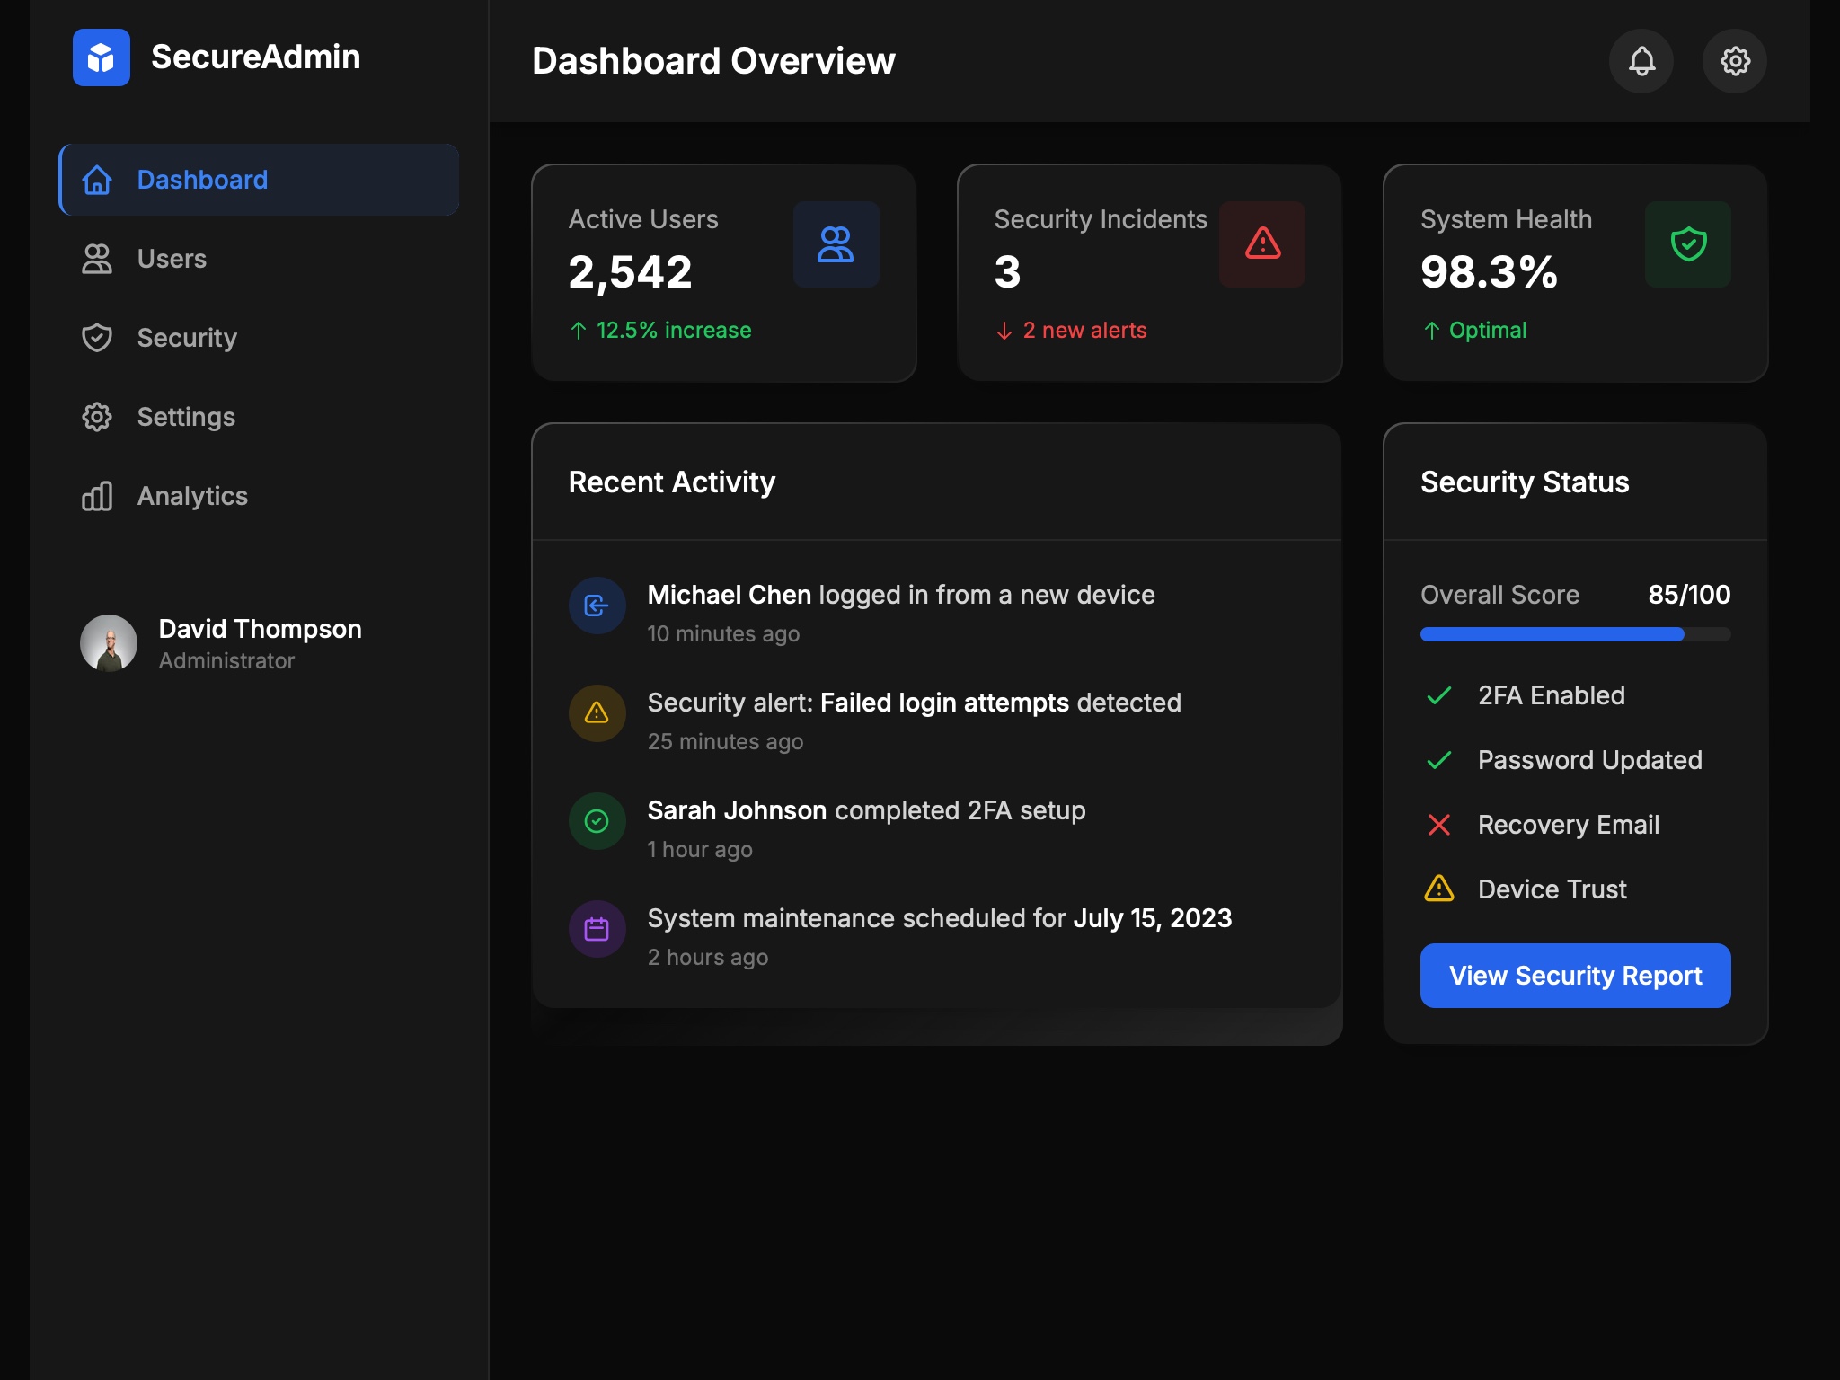
Task: Select the Analytics bar chart icon
Action: [97, 496]
